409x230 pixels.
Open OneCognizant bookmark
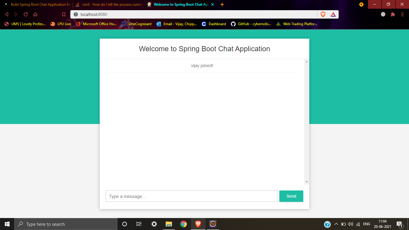point(137,24)
